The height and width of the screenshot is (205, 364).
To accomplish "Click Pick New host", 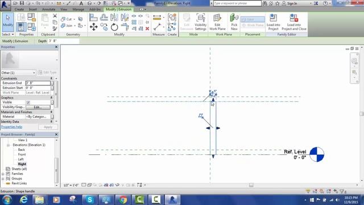I will (x=234, y=22).
